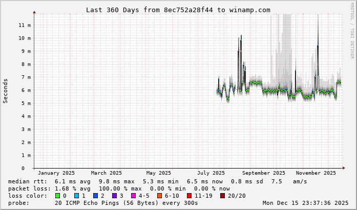Click the orange 6-10 loss swatch
This screenshot has width=357, height=210.
[x=160, y=196]
